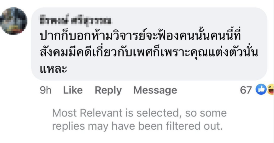This screenshot has height=143, width=274.
Task: Like this comment
Action: tap(73, 90)
